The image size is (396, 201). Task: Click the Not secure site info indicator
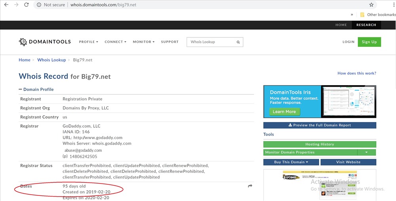[x=50, y=5]
